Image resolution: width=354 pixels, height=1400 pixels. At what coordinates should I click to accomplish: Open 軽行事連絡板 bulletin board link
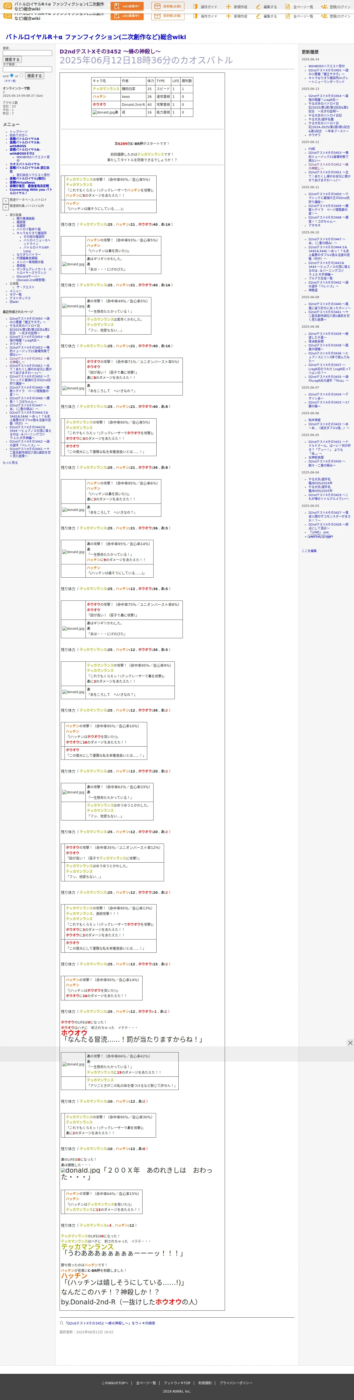25,219
